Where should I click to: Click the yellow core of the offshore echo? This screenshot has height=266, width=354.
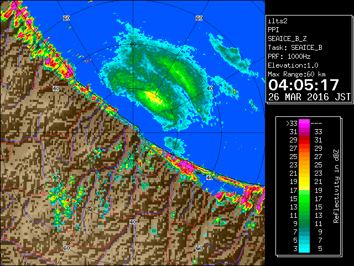click(154, 98)
